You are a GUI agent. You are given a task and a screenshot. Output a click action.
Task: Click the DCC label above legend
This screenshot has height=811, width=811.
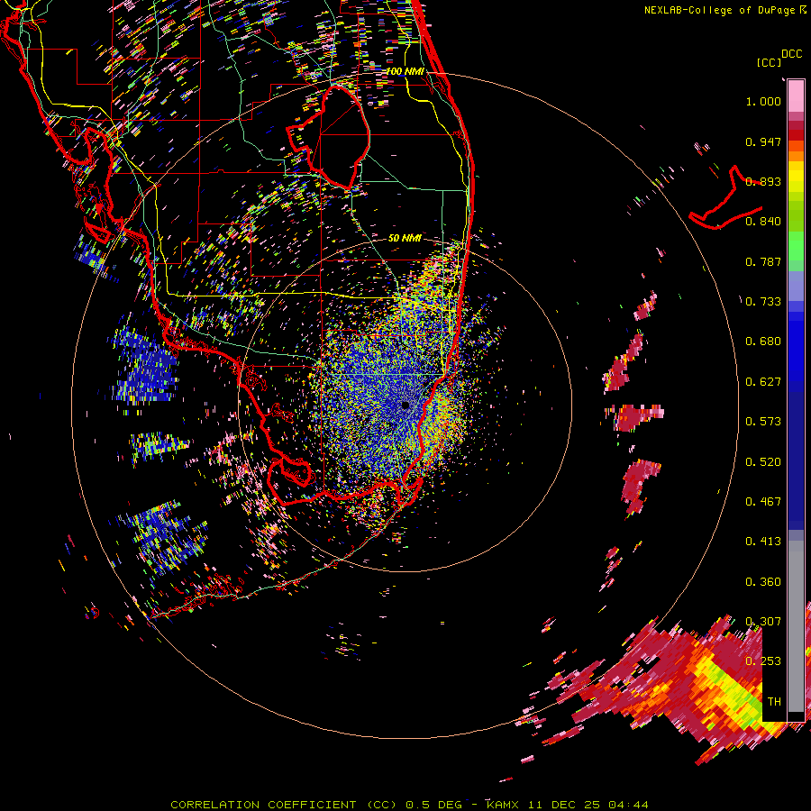tap(791, 54)
